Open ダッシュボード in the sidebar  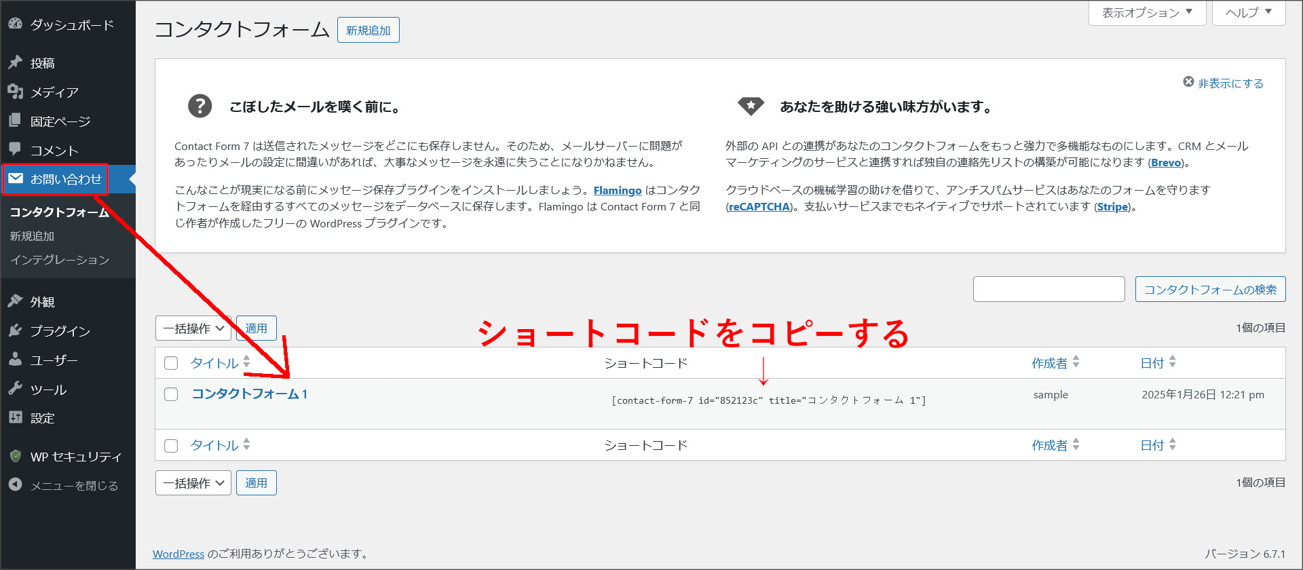(x=72, y=24)
